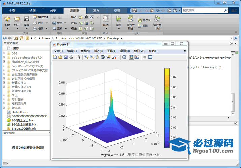The image size is (241, 168).
Task: Open the dropdown arrow next to 比较
Action: (47, 23)
